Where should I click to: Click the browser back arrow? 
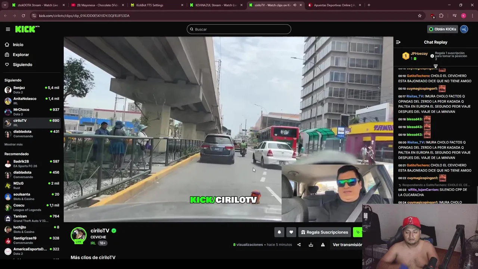coord(5,16)
